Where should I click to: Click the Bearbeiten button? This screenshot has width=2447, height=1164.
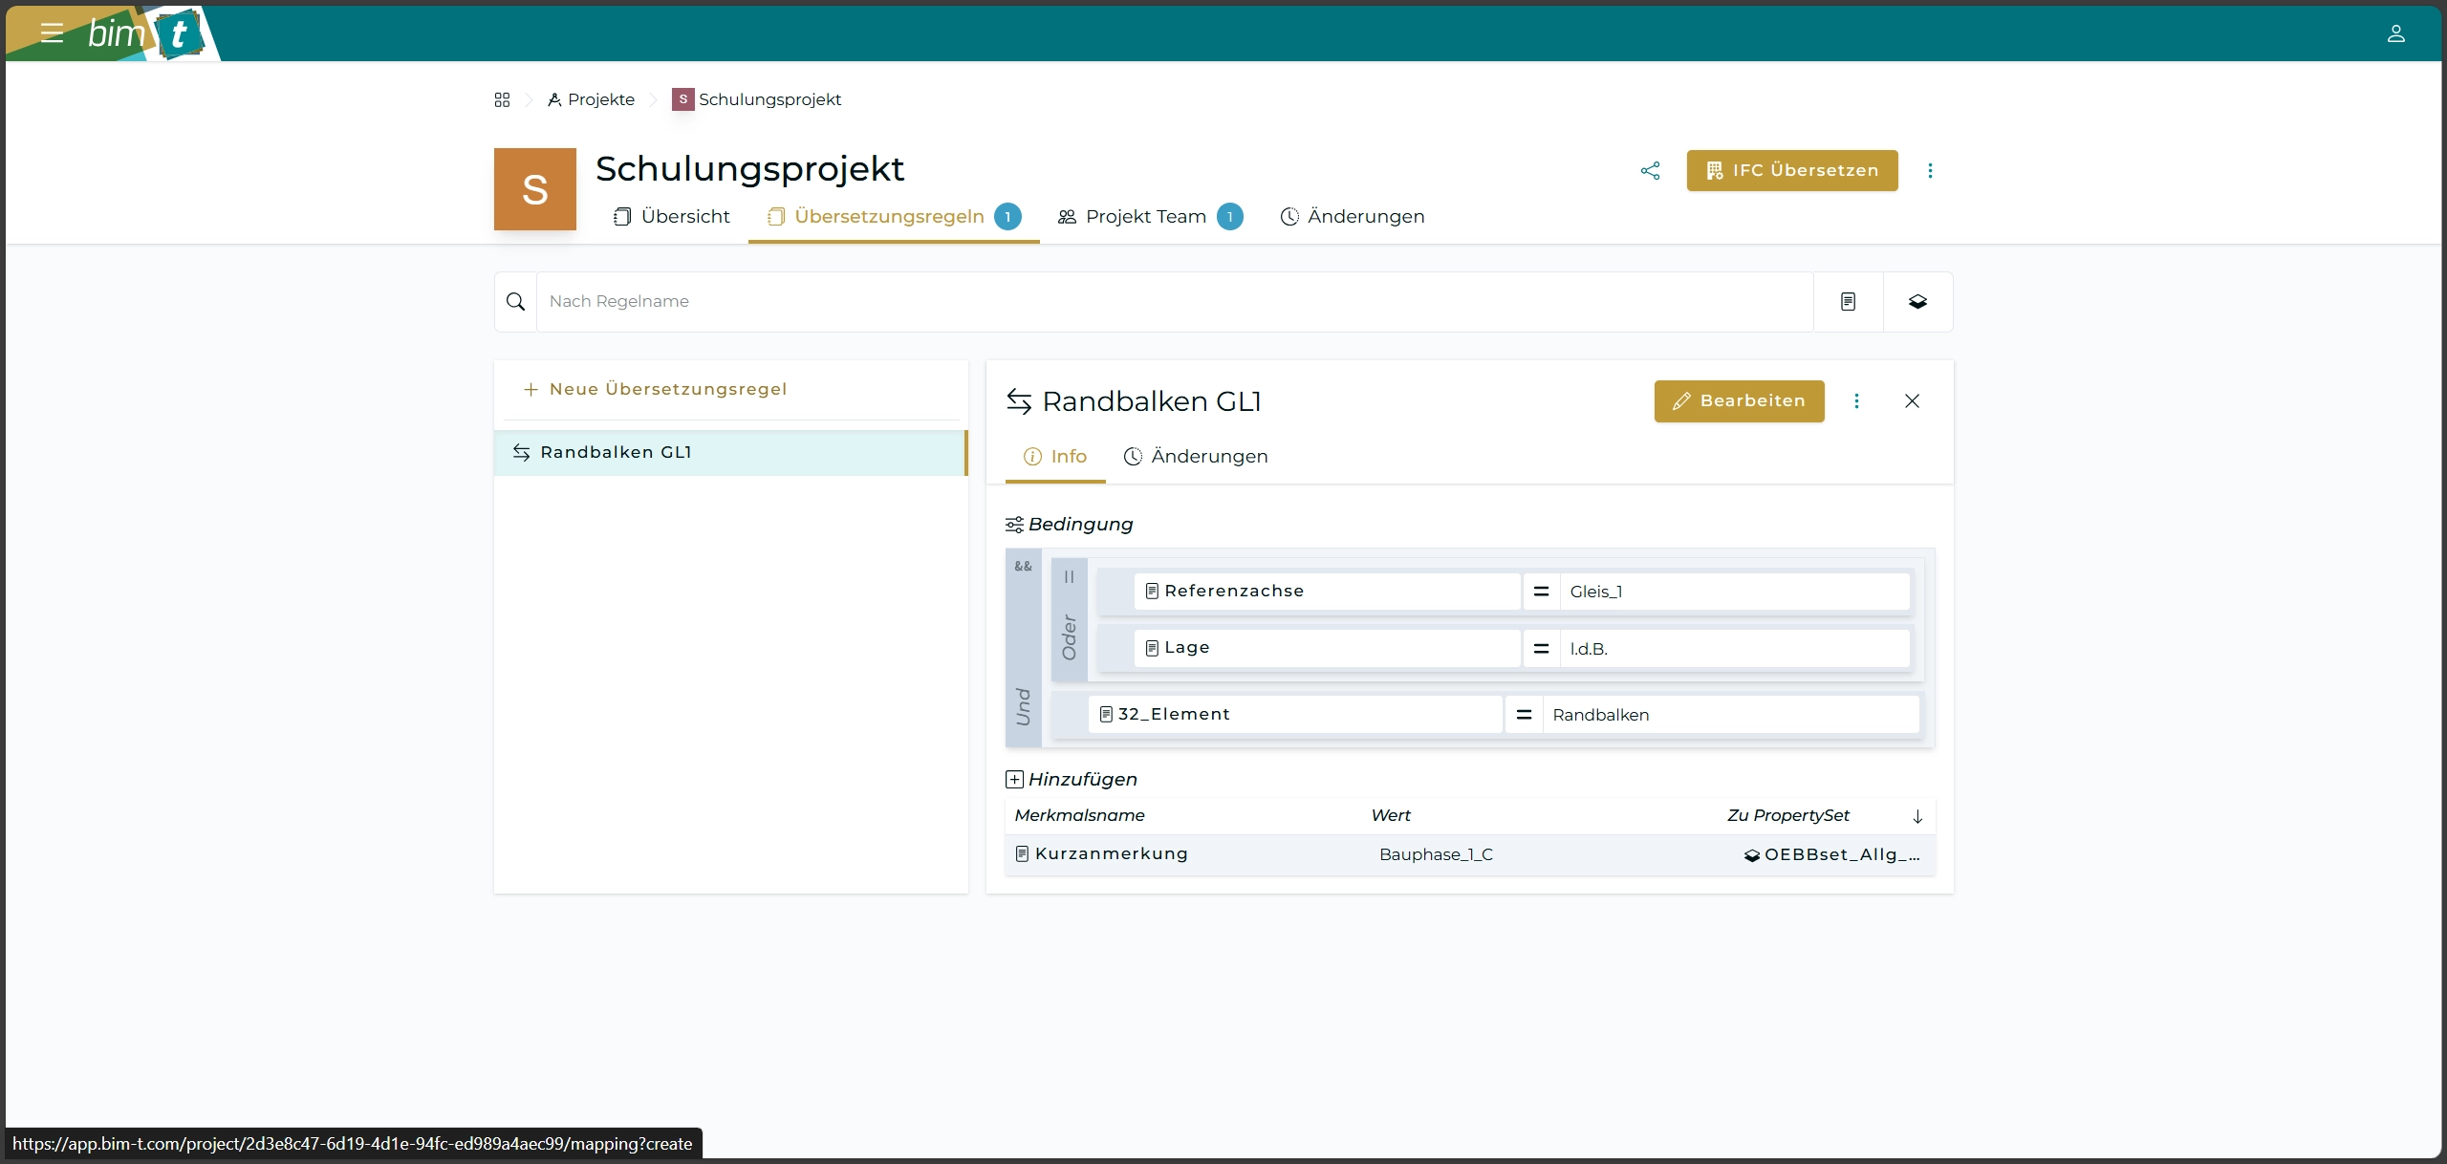coord(1739,401)
